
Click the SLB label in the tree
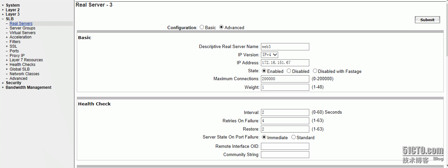point(10,19)
